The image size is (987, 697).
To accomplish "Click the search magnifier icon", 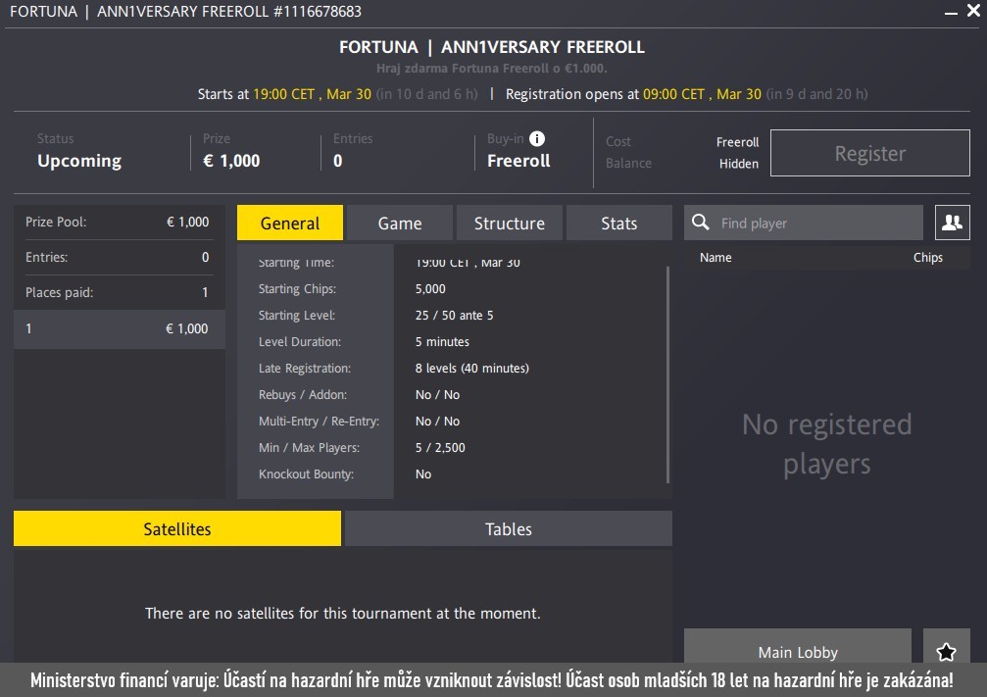I will [701, 223].
